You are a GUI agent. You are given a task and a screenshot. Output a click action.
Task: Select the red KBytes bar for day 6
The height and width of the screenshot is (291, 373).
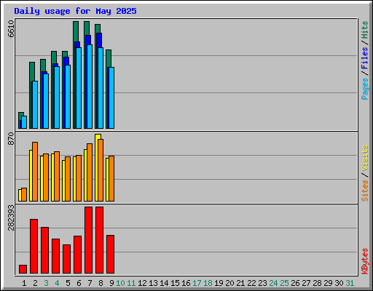coord(77,255)
